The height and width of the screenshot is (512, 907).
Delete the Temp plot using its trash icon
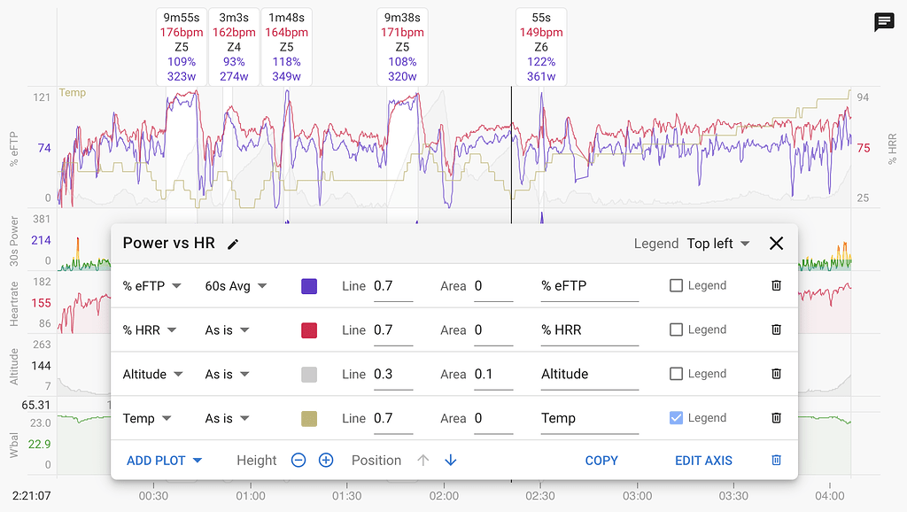point(776,417)
